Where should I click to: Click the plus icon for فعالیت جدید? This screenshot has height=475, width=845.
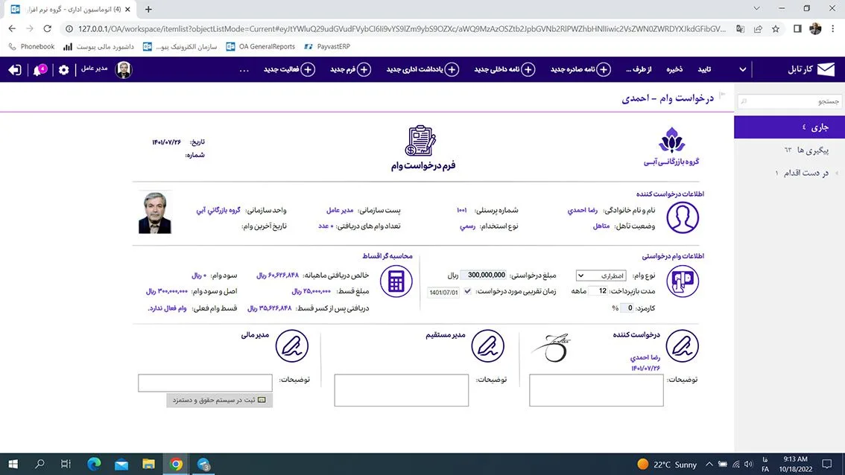pos(308,70)
